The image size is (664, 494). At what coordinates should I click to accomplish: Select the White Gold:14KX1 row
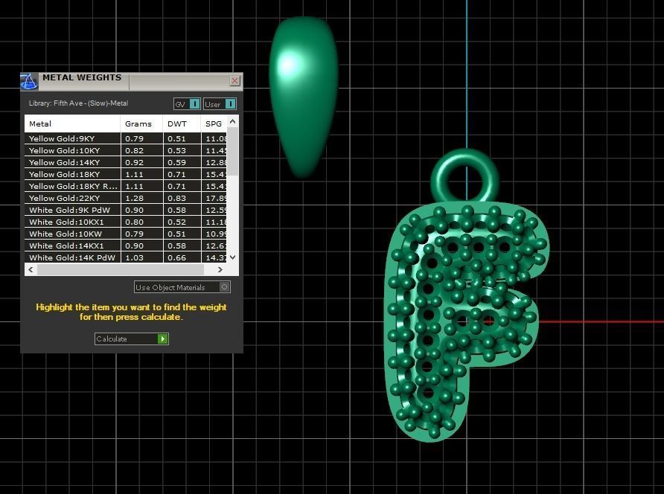click(x=126, y=246)
